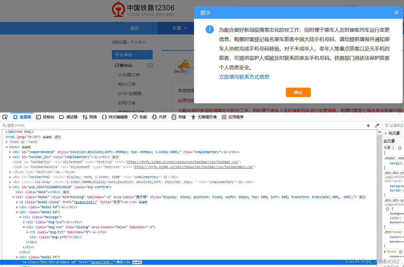
Task: Expand the 伪元素 pseudo-elements section
Action: pyautogui.click(x=386, y=133)
